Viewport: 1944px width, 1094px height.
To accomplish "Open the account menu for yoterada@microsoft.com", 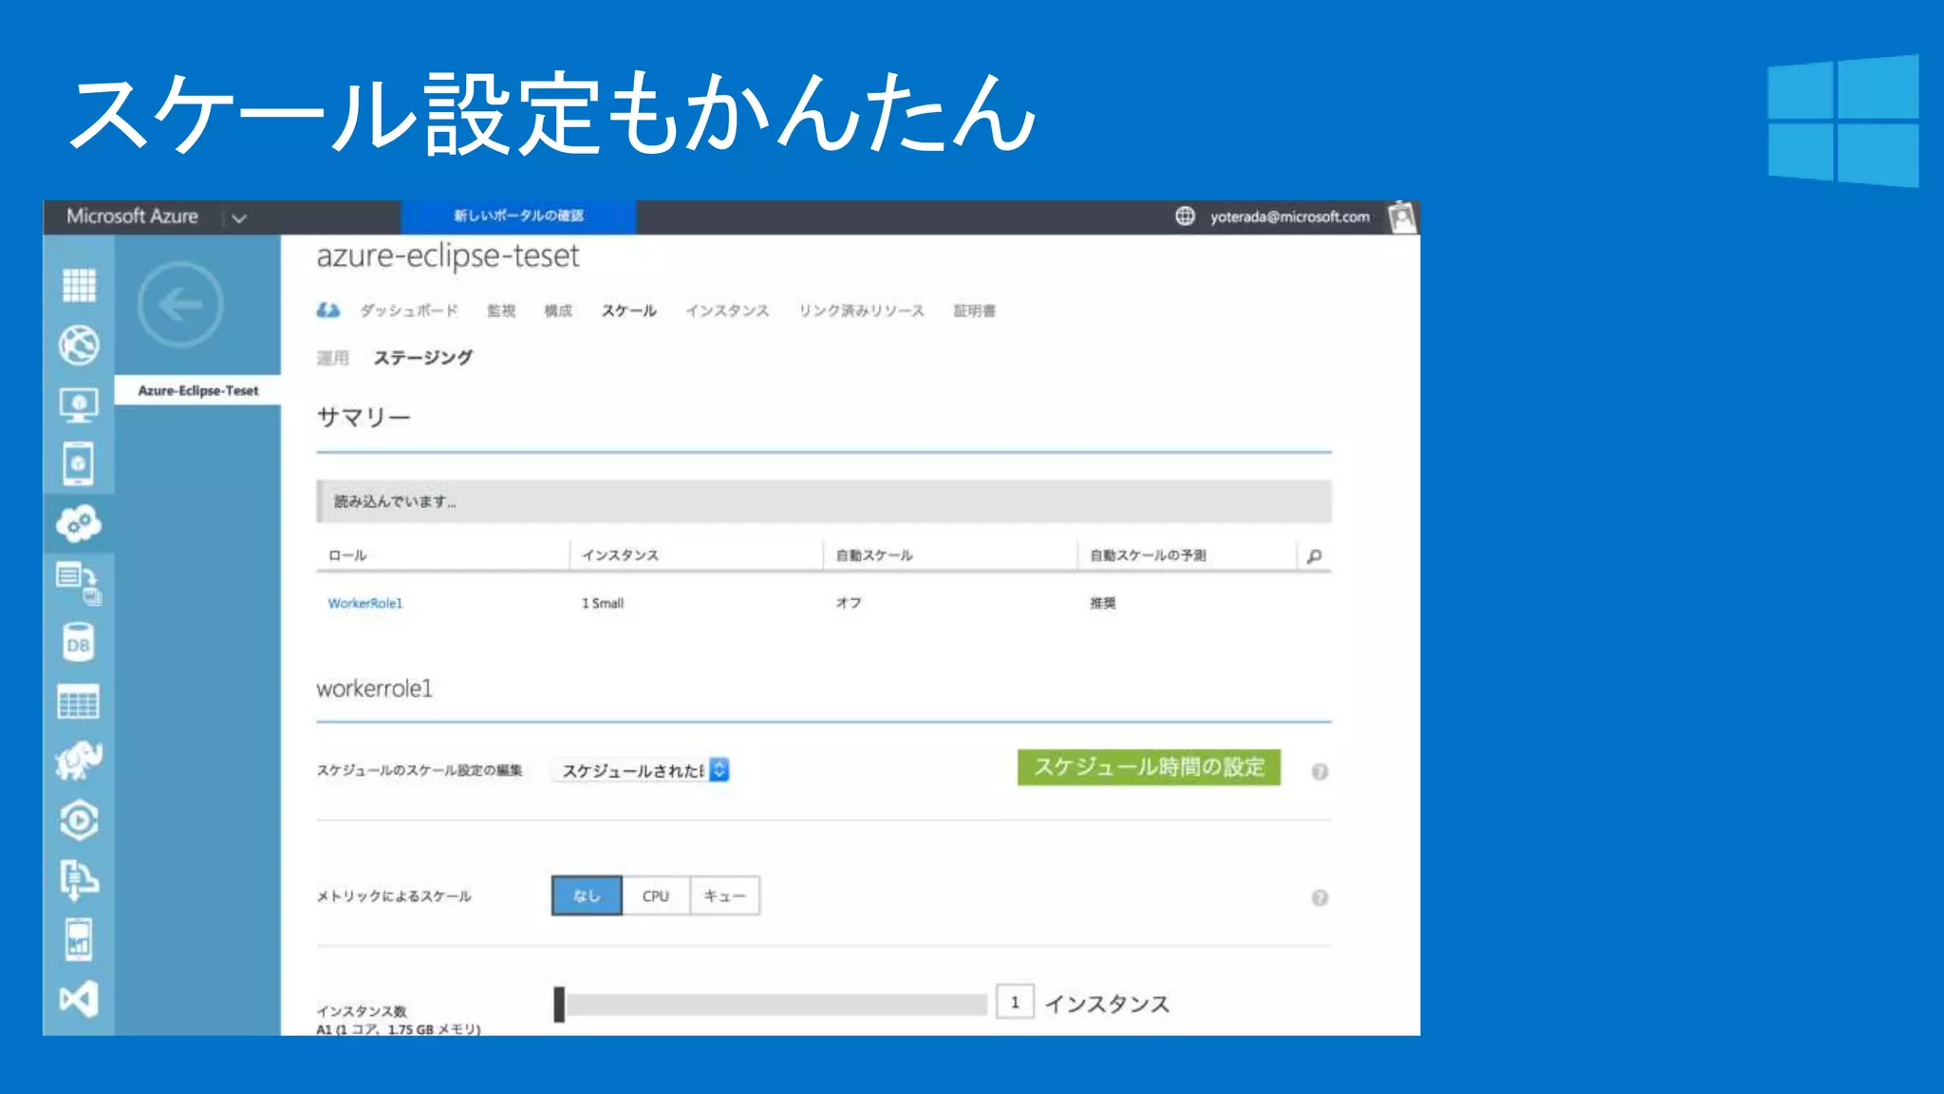I will [x=1289, y=217].
